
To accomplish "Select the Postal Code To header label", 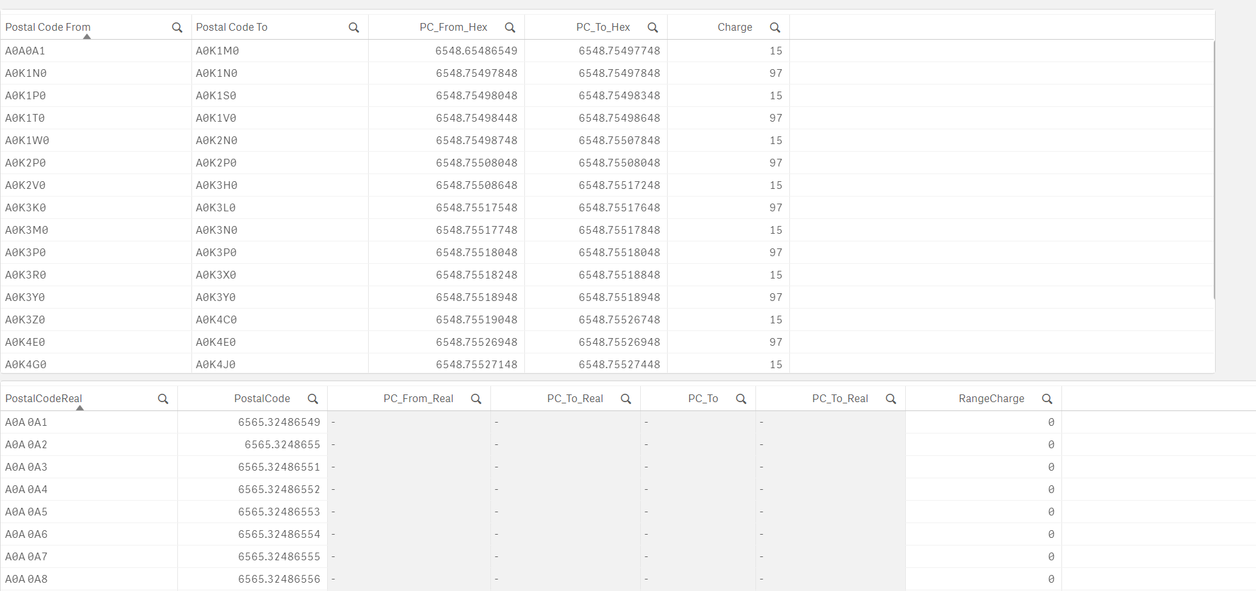I will pyautogui.click(x=232, y=27).
